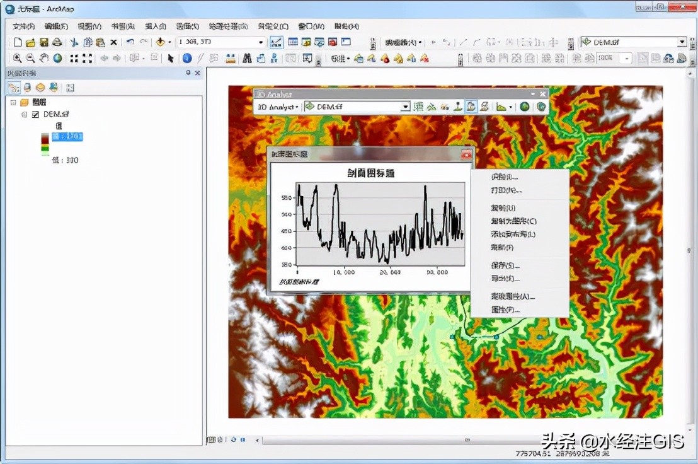Choose 导出 Export in graph context menu

(x=505, y=278)
